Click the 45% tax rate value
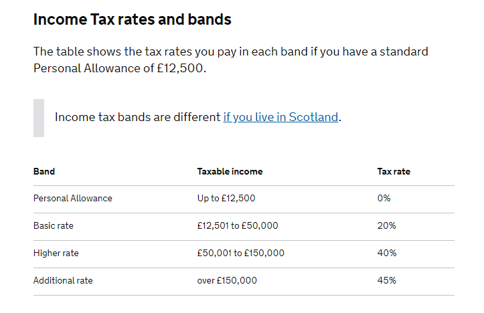 [387, 281]
